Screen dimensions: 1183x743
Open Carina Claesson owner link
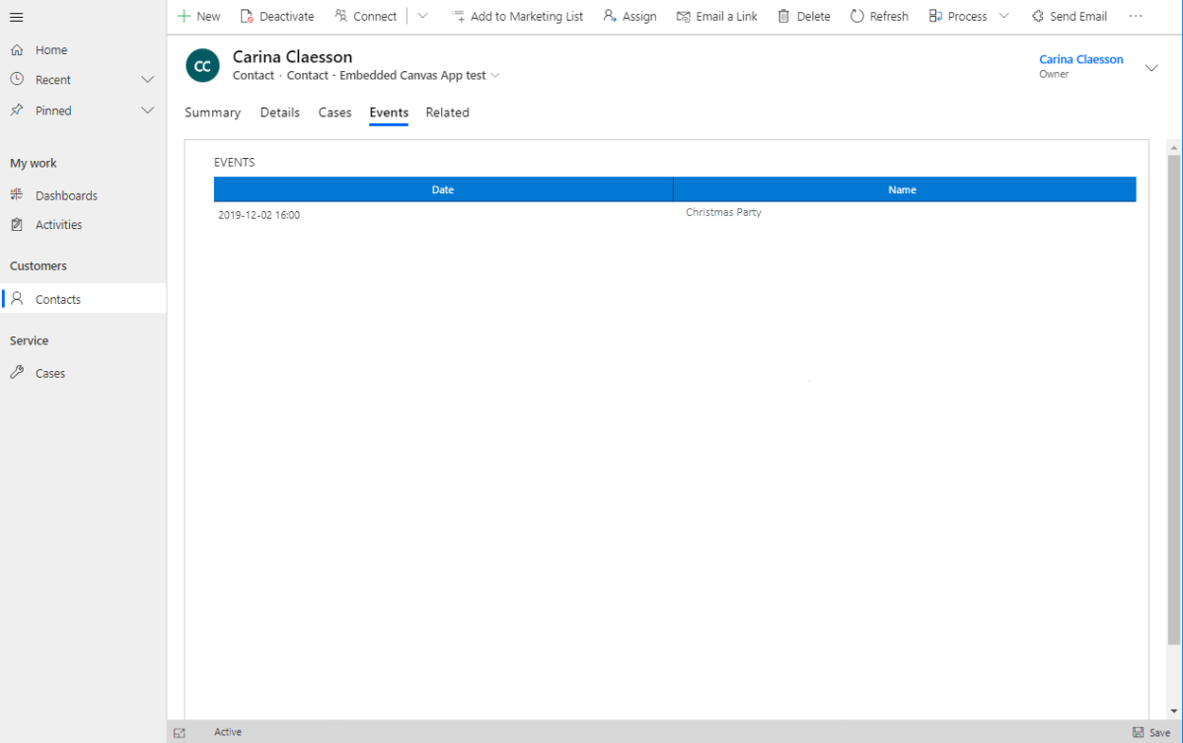coord(1080,59)
